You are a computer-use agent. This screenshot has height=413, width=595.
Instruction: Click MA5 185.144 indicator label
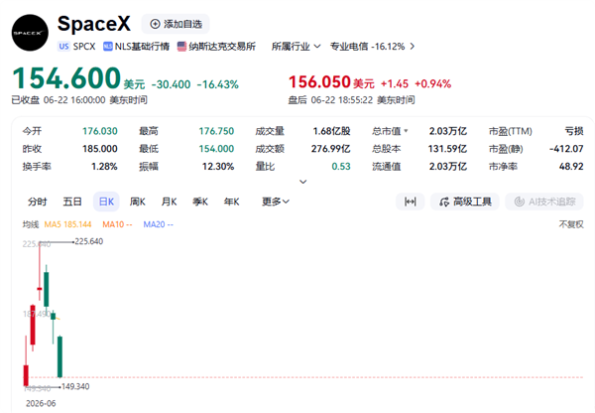[67, 224]
